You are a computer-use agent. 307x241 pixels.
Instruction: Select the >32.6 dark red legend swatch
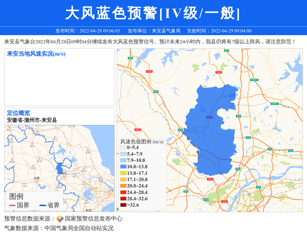click(x=123, y=205)
